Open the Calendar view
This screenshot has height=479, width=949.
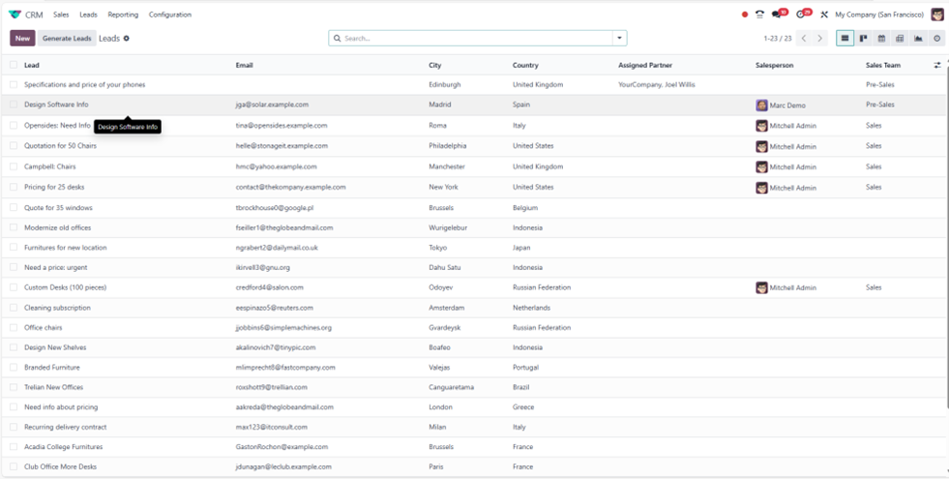click(881, 39)
